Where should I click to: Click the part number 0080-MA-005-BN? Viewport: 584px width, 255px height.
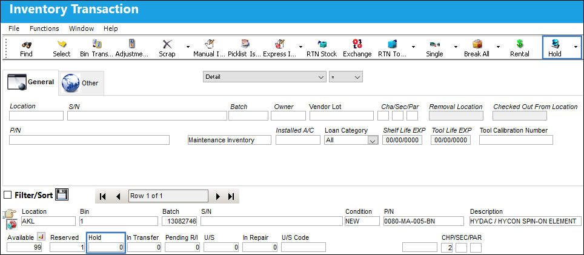point(423,221)
